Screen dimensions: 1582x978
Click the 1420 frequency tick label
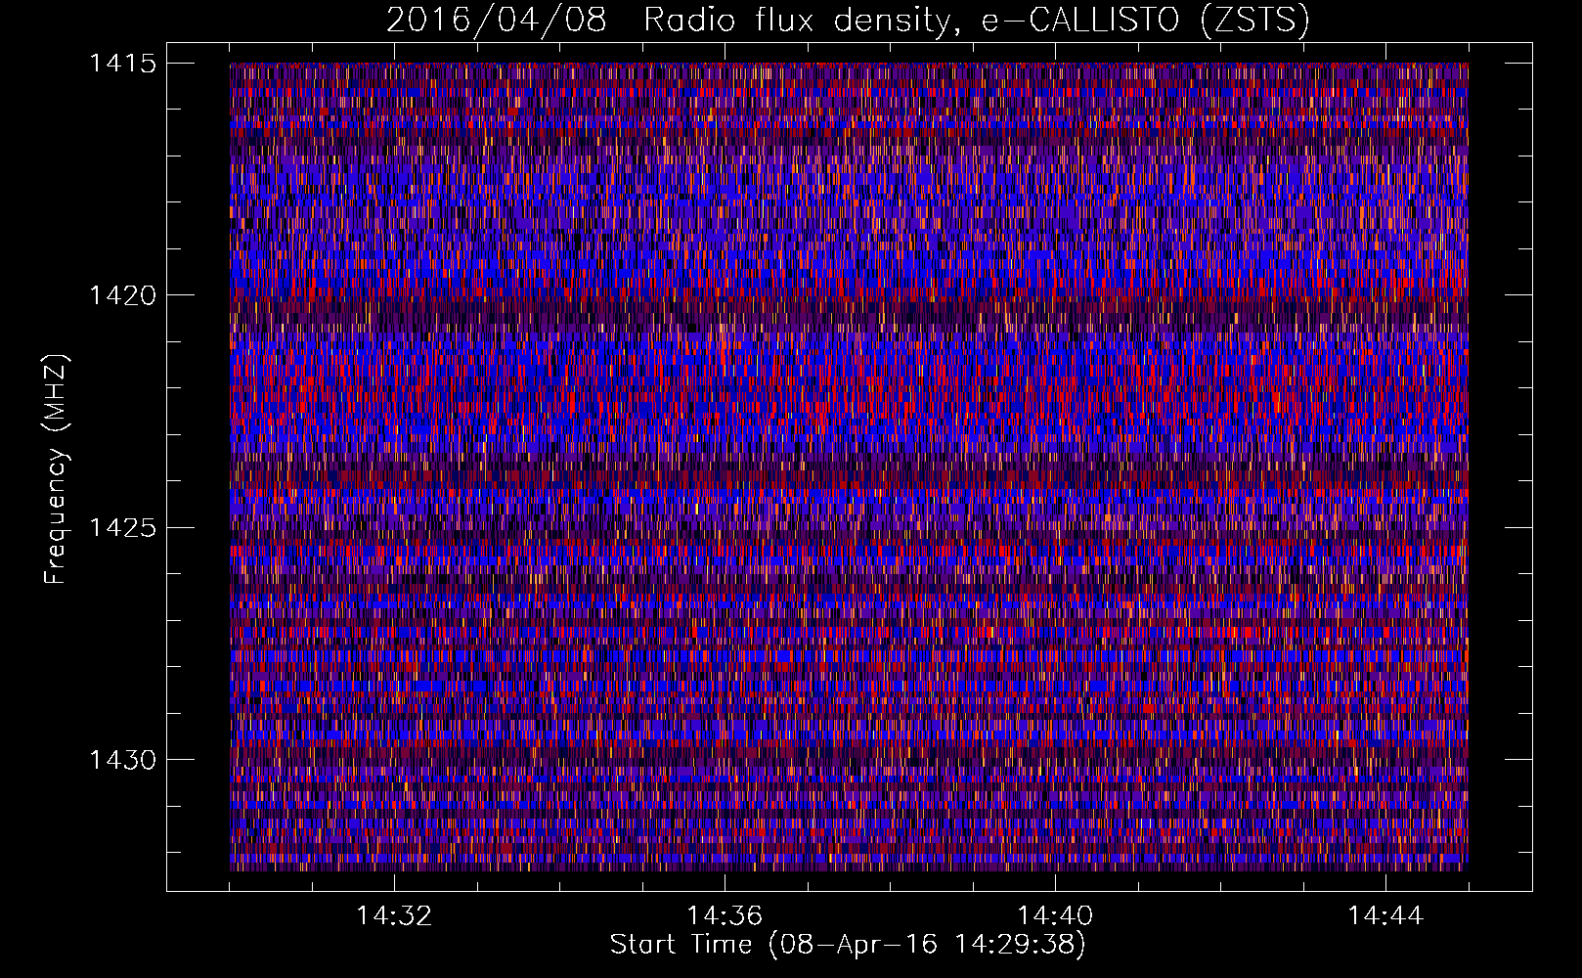(123, 295)
